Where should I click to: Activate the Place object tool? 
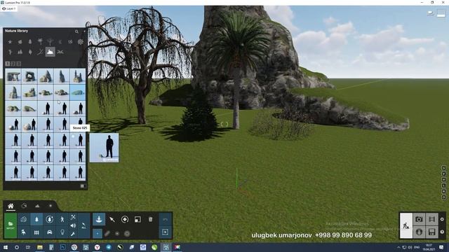coord(99,219)
